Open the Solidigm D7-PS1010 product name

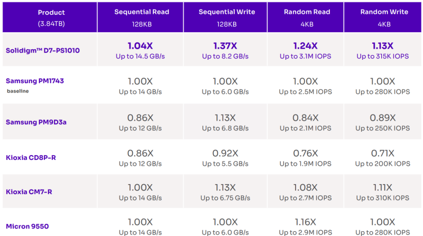[x=43, y=50]
